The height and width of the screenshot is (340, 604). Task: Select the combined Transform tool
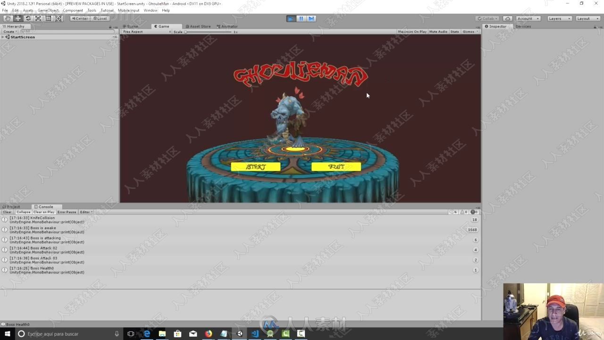[x=59, y=18]
